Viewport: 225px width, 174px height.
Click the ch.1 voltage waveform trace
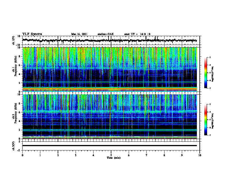point(109,40)
